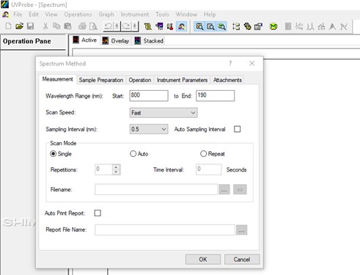Open the File menu

pos(18,15)
